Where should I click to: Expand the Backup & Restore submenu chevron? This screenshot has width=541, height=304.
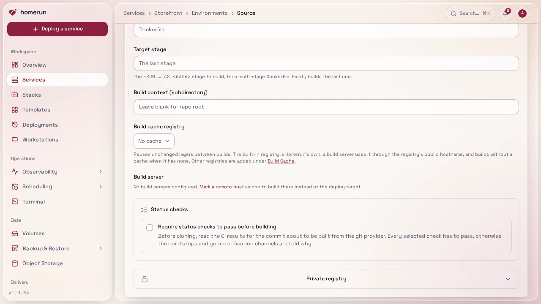[101, 248]
